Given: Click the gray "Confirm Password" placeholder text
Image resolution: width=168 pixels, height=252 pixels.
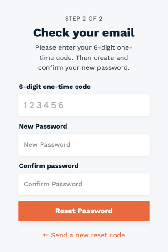Looking at the screenshot, I should pyautogui.click(x=53, y=184).
